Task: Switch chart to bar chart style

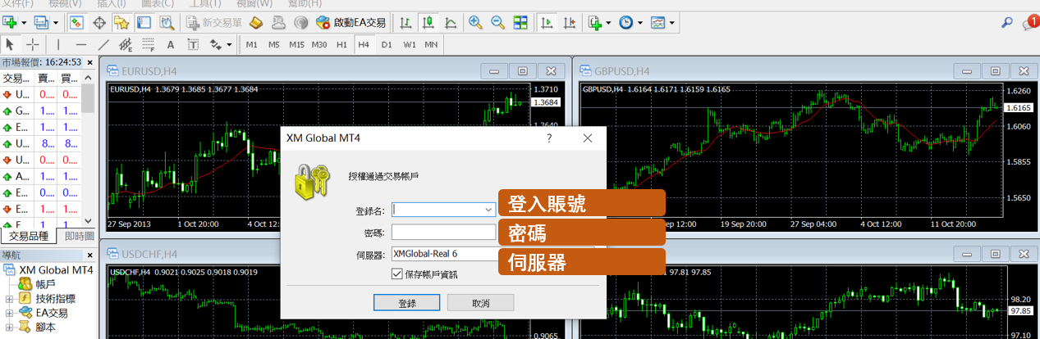Action: 404,23
